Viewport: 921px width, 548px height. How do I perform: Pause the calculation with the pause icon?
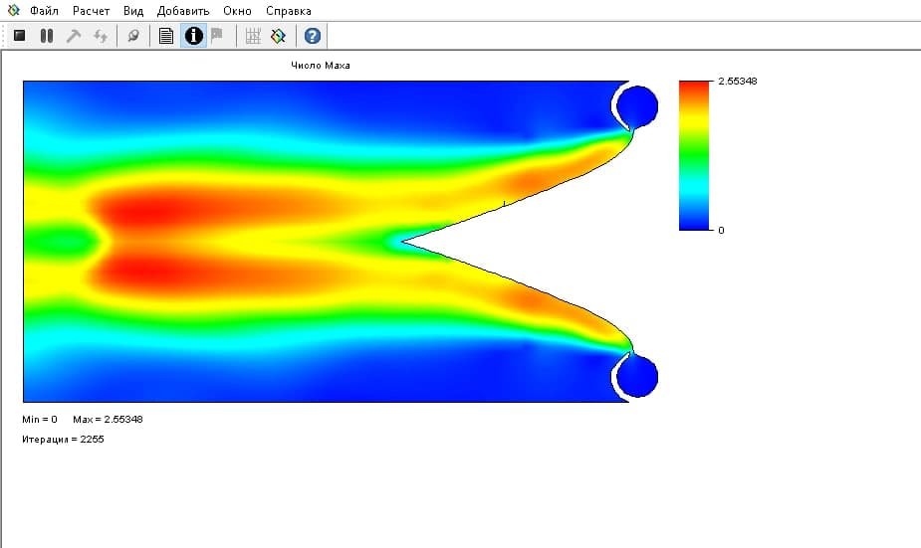[x=46, y=36]
